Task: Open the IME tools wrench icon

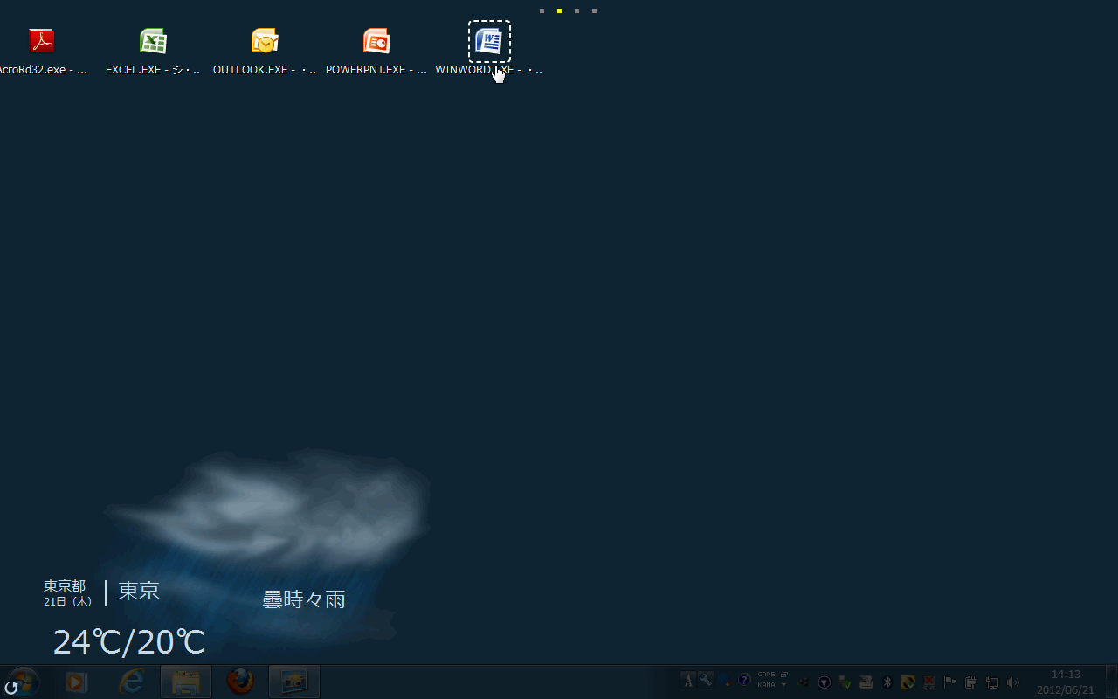Action: [x=706, y=680]
